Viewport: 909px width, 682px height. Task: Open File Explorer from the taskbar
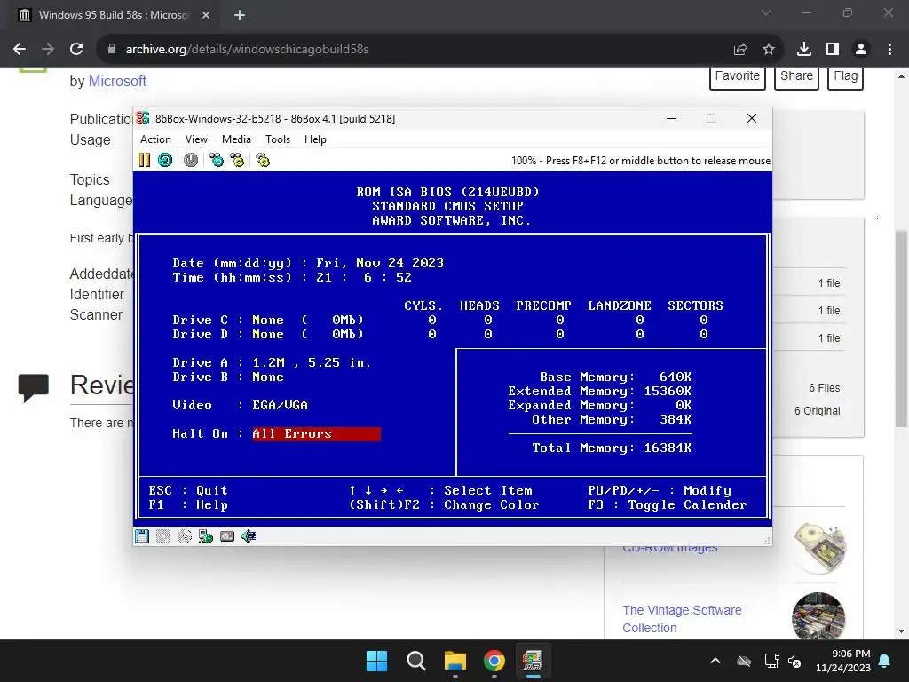pyautogui.click(x=455, y=661)
